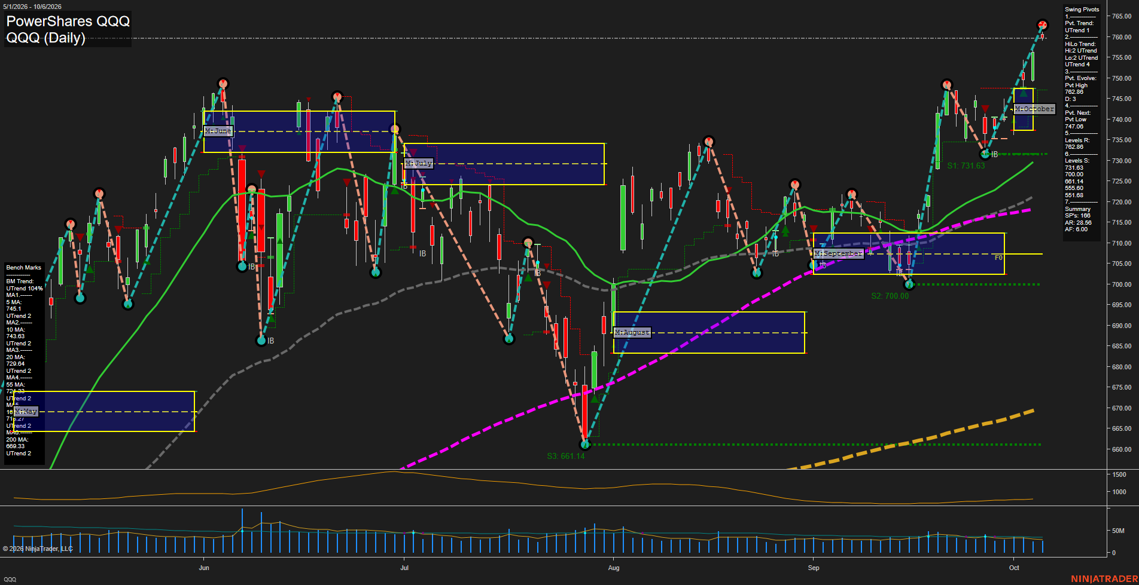Click the NINJATRADER logo

(x=1103, y=579)
